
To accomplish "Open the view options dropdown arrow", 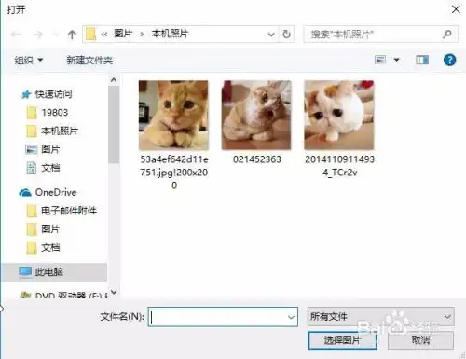I will (x=397, y=60).
